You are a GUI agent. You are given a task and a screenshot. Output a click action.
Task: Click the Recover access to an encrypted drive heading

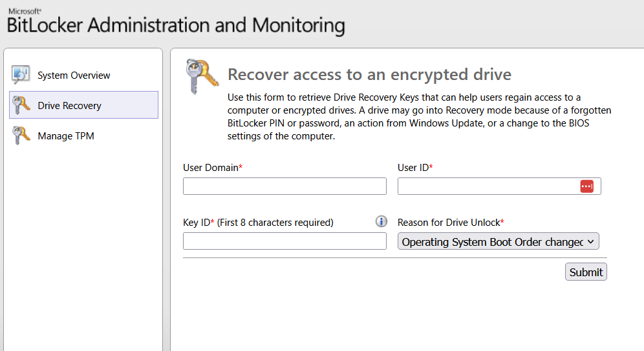point(370,75)
